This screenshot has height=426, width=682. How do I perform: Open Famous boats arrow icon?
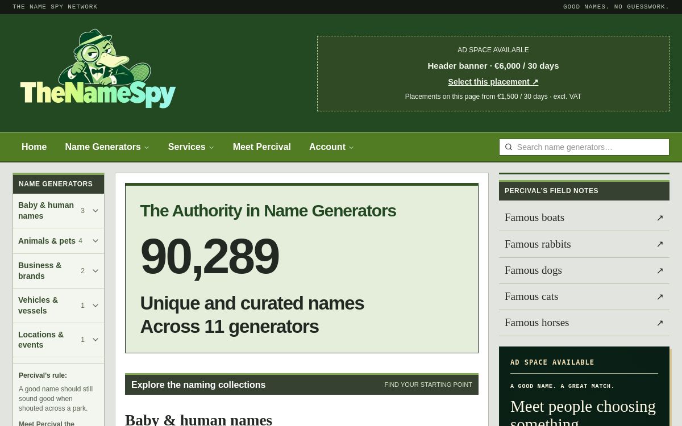coord(660,218)
